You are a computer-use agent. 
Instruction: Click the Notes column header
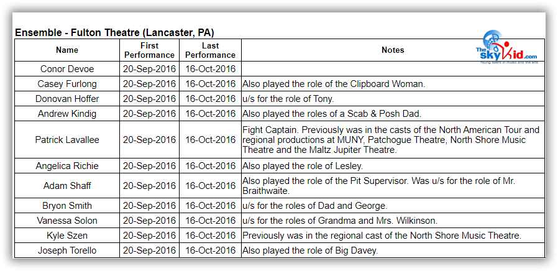point(393,50)
